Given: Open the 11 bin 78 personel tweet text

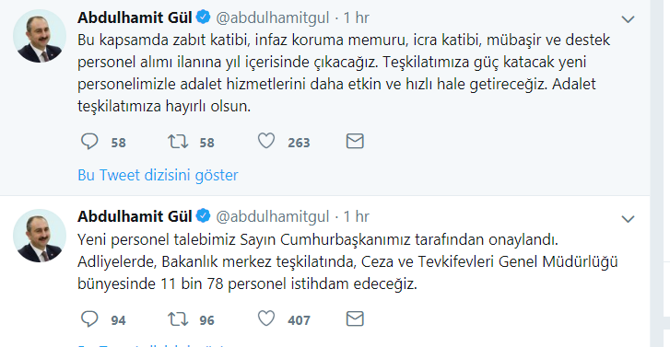Looking at the screenshot, I should click(347, 261).
